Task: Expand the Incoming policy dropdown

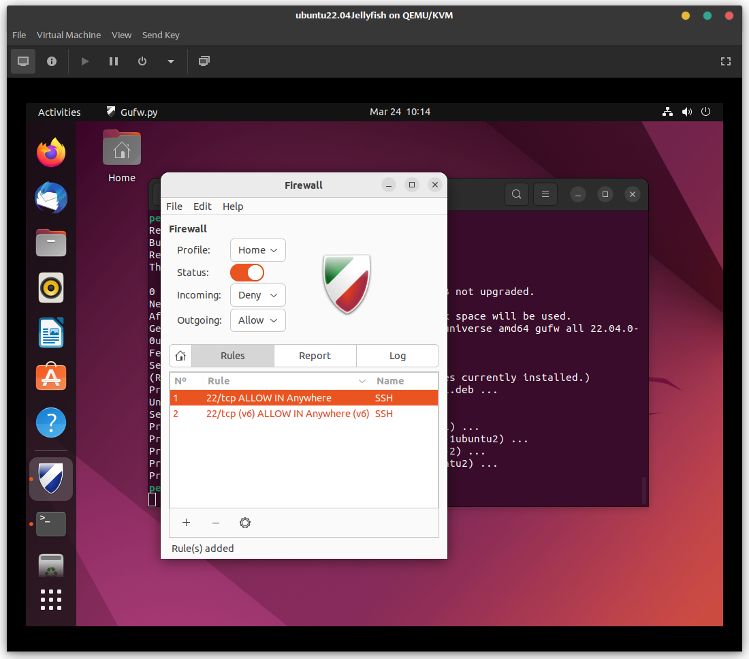Action: point(257,295)
